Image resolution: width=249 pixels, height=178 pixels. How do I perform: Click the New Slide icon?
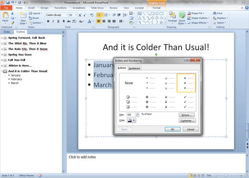tap(23, 15)
